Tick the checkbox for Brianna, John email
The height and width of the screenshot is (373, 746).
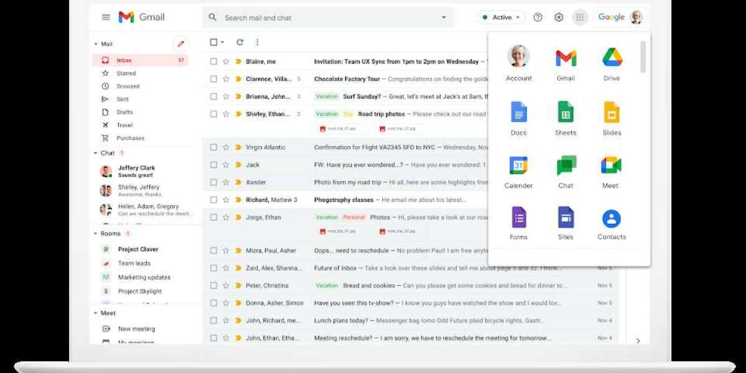point(213,96)
